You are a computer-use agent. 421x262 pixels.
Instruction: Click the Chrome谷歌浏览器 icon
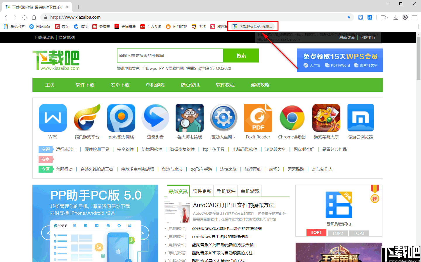pyautogui.click(x=292, y=118)
